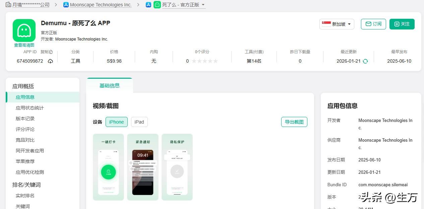This screenshot has width=424, height=209.
Task: Click the 发布日期 value in package info
Action: 369,160
